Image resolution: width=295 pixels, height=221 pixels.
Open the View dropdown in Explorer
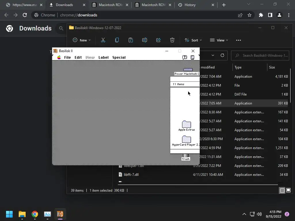[219, 40]
